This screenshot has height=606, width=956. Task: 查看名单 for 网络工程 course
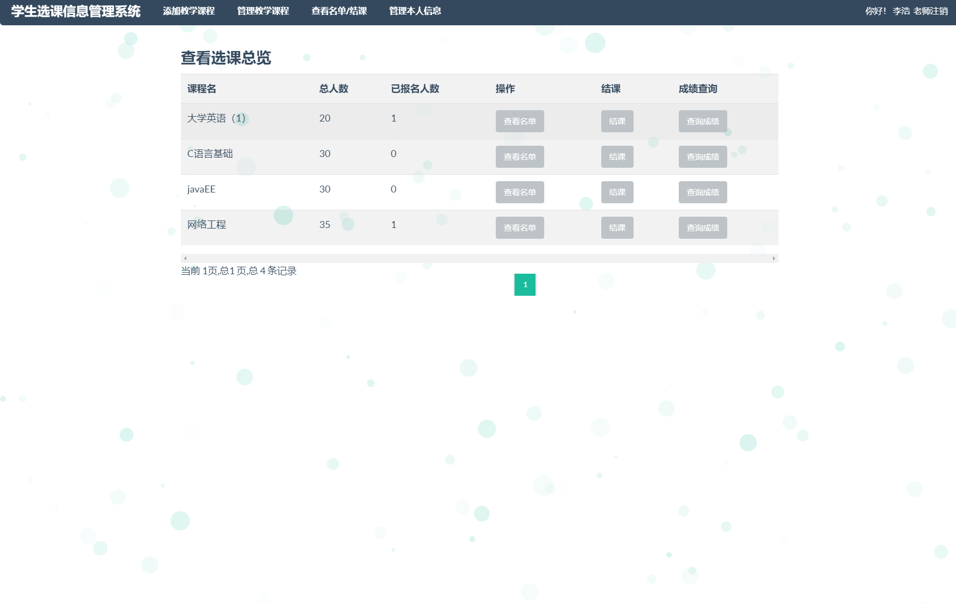click(519, 227)
